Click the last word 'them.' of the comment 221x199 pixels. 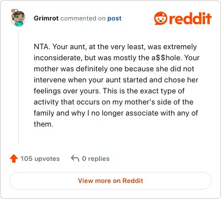tap(44, 124)
